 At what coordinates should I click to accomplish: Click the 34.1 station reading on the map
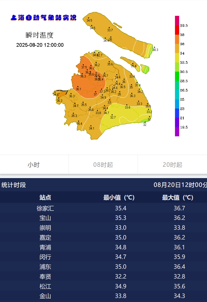pyautogui.click(x=91, y=128)
